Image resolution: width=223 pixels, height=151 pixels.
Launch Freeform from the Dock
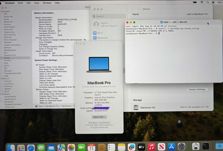coord(131,147)
